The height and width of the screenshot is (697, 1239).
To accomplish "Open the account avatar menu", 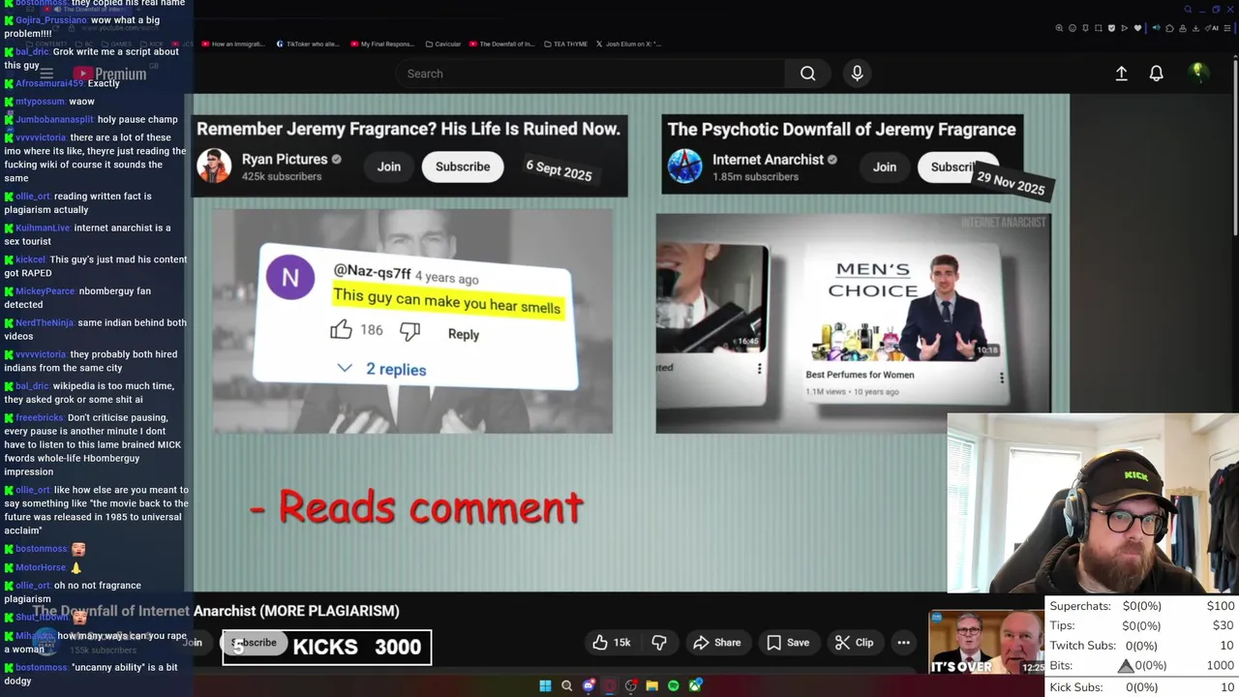I will pos(1197,73).
